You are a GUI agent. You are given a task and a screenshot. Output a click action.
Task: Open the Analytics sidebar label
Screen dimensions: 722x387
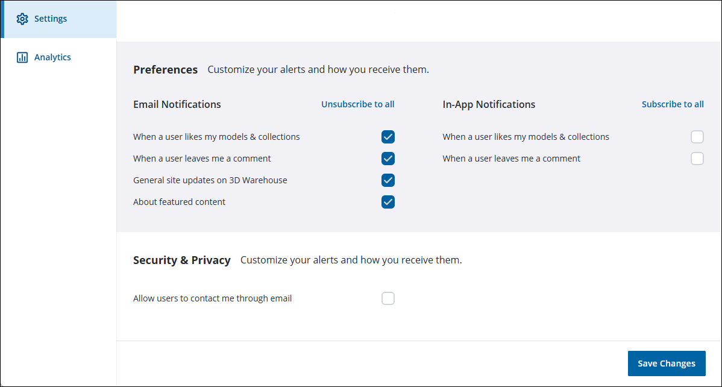click(52, 58)
